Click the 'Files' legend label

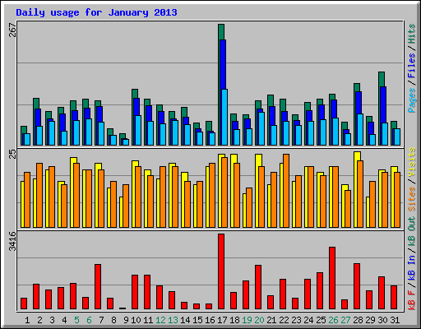[x=412, y=66]
